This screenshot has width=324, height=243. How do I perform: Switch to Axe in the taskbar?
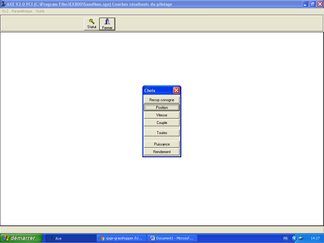click(70, 238)
